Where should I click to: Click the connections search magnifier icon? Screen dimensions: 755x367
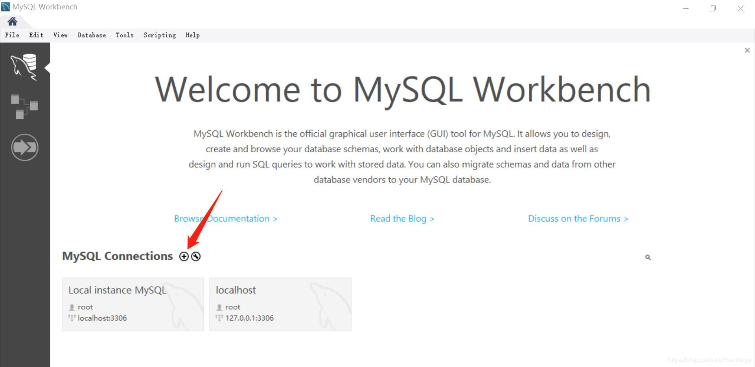648,257
